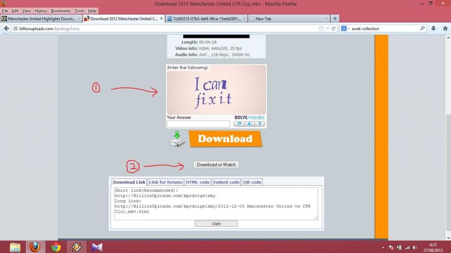
Task: Close the 7cb93215 tab
Action: (244, 18)
